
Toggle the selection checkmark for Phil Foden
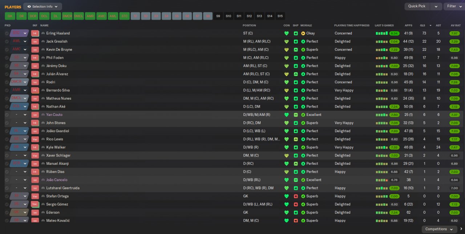pos(7,58)
